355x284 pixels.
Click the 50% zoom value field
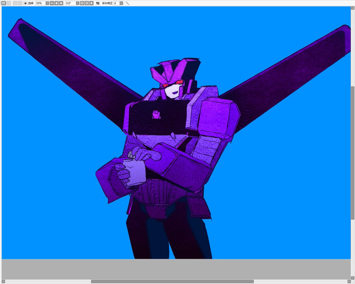point(40,3)
